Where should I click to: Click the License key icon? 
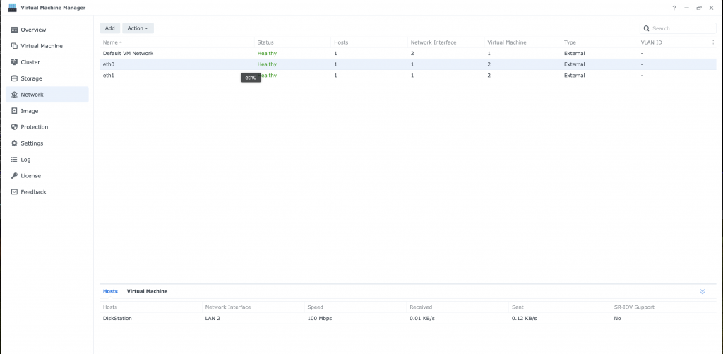pyautogui.click(x=14, y=176)
